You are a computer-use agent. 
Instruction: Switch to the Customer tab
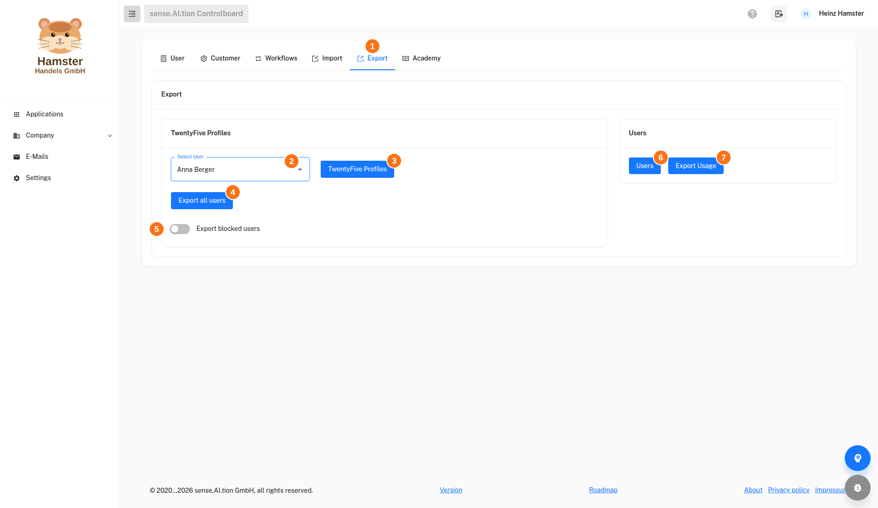coord(220,58)
